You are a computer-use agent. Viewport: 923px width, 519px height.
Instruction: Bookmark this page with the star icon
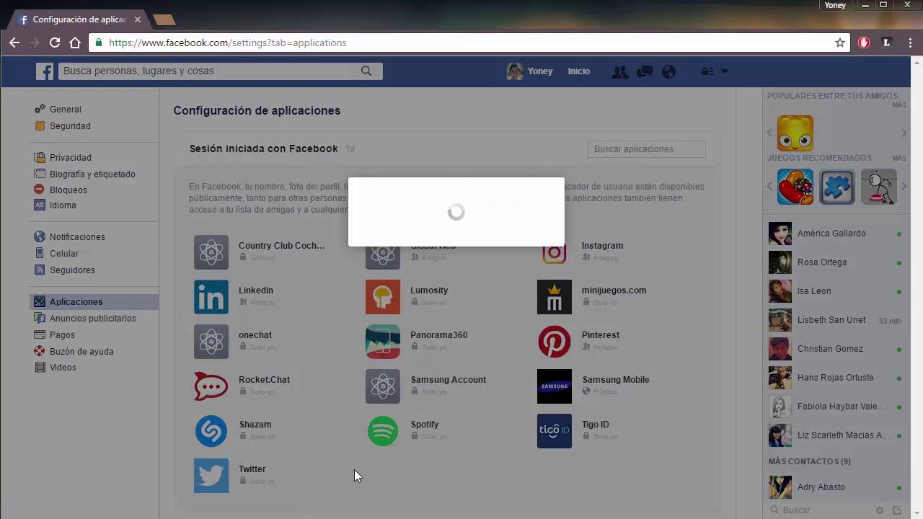(840, 43)
